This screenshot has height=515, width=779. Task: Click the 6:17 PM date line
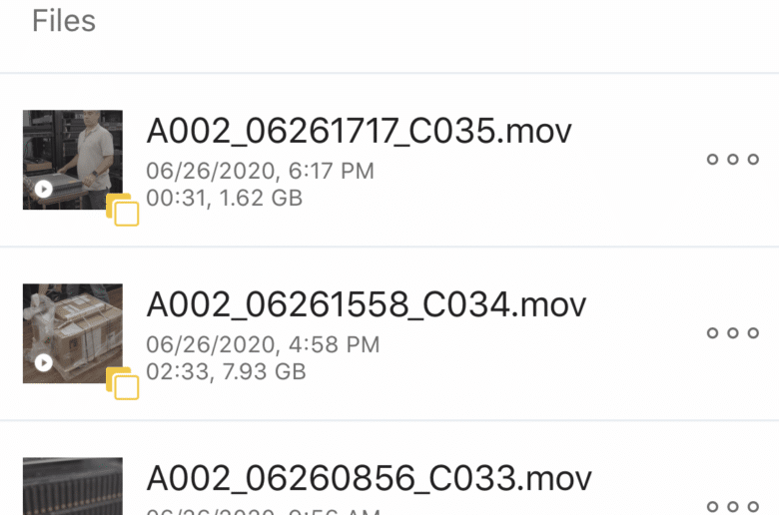pos(260,171)
